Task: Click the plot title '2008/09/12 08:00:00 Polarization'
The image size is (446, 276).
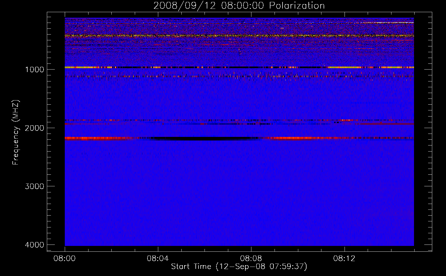Action: pos(239,6)
